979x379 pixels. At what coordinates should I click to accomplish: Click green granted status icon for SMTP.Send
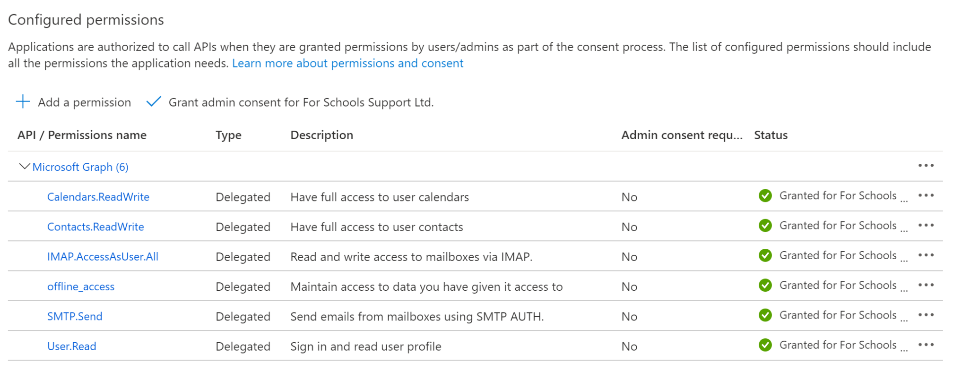pos(765,315)
